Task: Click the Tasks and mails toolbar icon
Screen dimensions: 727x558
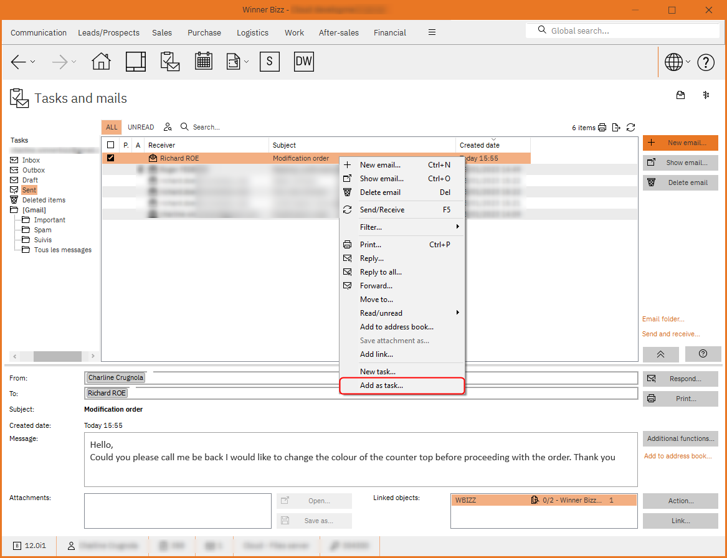Action: tap(169, 61)
